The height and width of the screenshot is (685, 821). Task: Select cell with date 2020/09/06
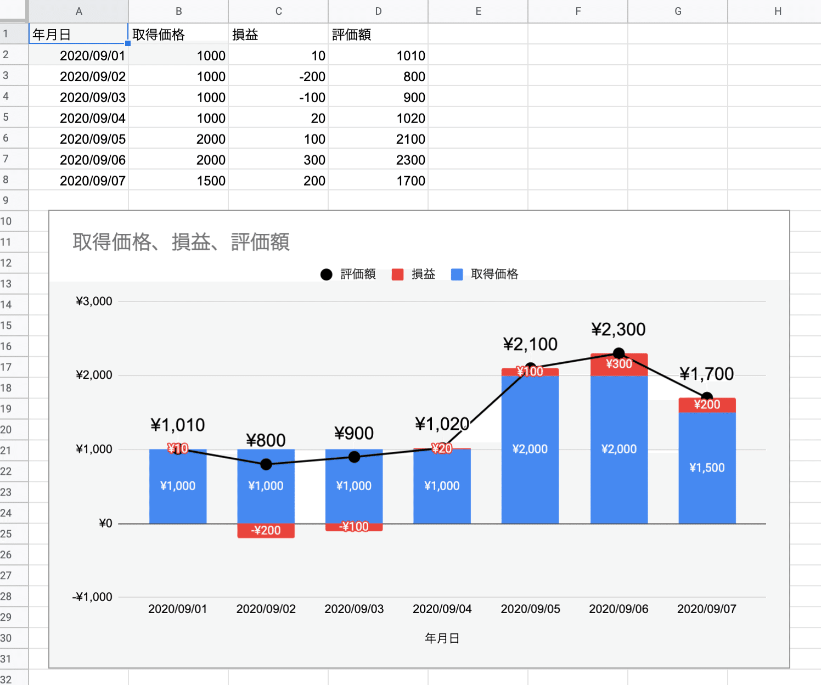78,160
